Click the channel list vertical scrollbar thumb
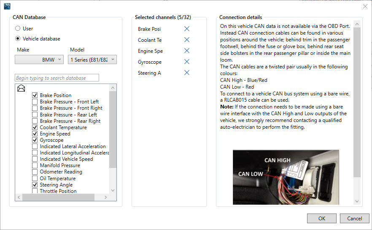Viewport: 372px width, 230px height. pyautogui.click(x=113, y=130)
